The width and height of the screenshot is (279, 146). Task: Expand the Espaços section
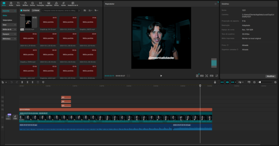(9, 34)
